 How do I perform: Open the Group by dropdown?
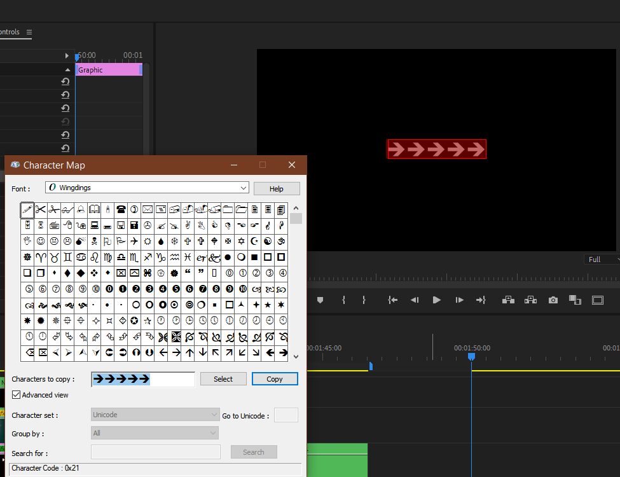[x=155, y=433]
